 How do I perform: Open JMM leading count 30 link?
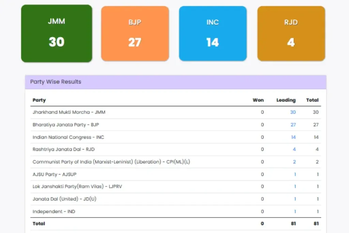click(293, 112)
